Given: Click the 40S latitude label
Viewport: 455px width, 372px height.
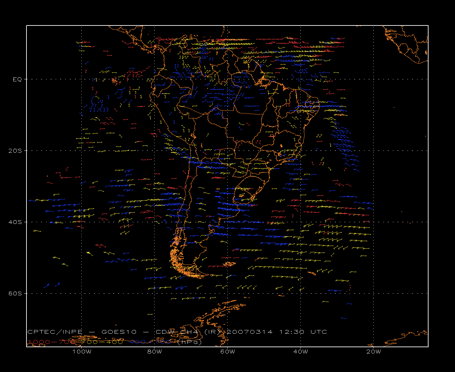Looking at the screenshot, I should tap(15, 222).
